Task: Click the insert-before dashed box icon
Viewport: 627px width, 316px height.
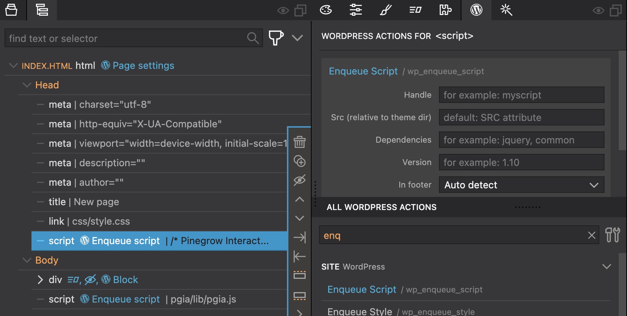Action: point(299,275)
